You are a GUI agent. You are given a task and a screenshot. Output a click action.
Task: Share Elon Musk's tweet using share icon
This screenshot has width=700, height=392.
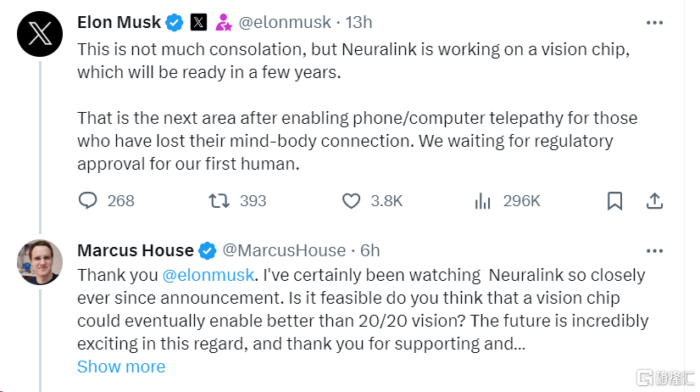654,201
